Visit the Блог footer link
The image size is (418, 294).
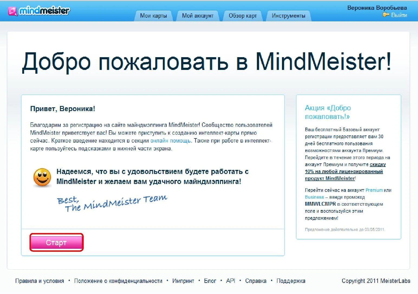click(x=210, y=281)
